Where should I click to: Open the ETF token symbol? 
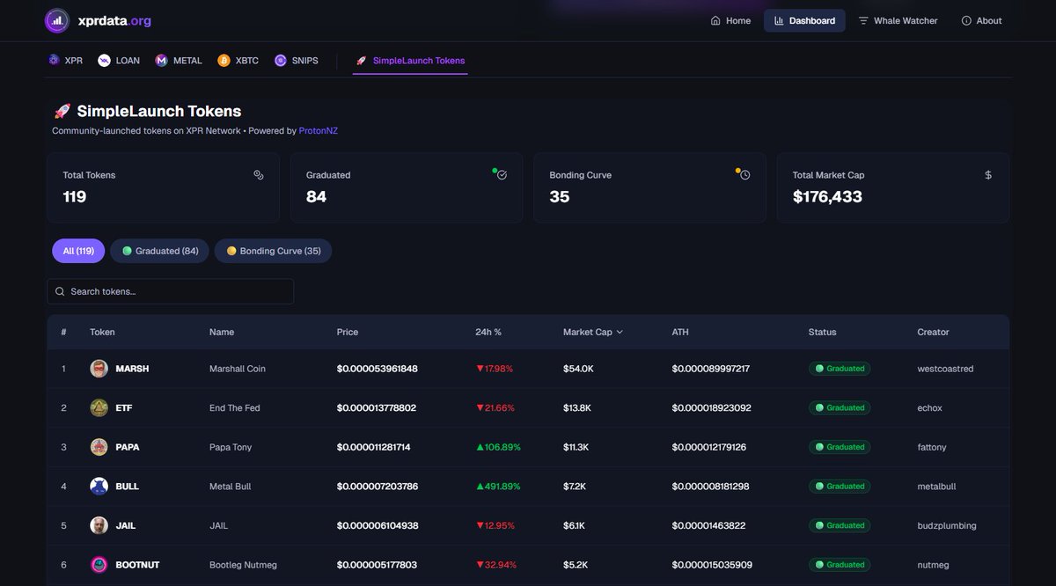[x=124, y=407]
